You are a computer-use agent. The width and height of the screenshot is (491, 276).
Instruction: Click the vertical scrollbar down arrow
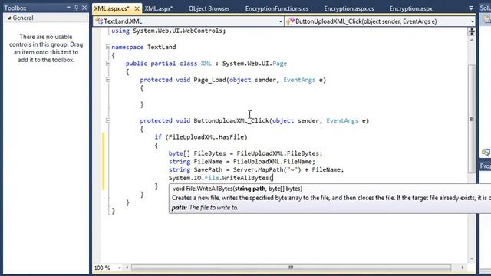point(472,258)
